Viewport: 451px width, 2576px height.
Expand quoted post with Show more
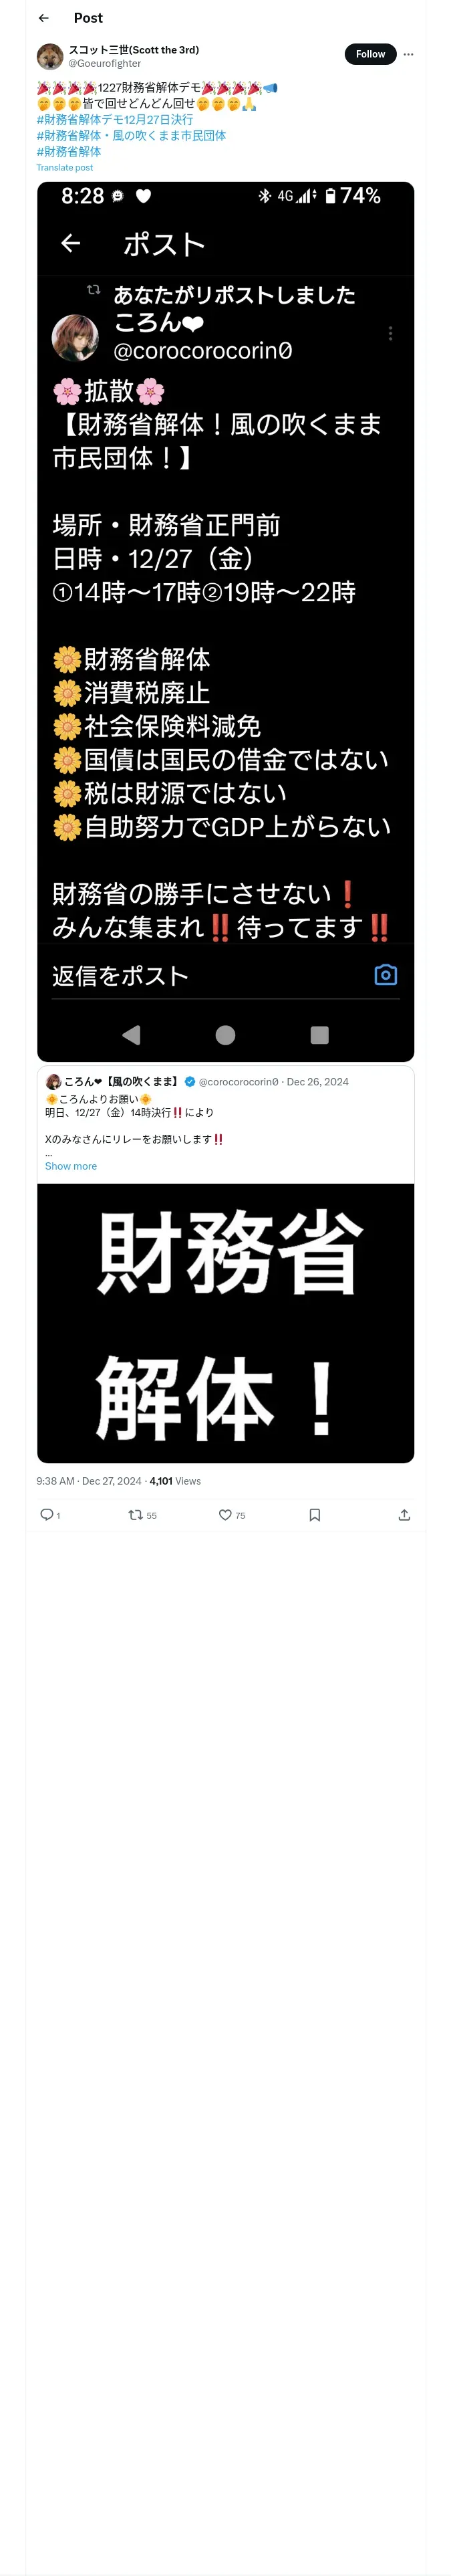(x=71, y=1166)
